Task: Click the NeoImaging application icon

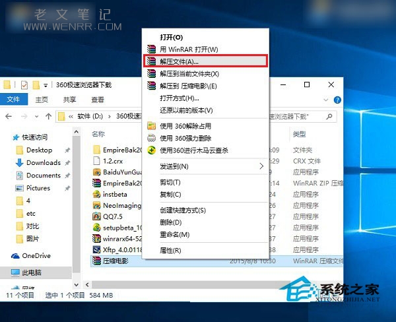Action: click(97, 205)
